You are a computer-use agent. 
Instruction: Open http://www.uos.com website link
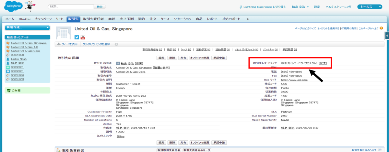click(294, 80)
